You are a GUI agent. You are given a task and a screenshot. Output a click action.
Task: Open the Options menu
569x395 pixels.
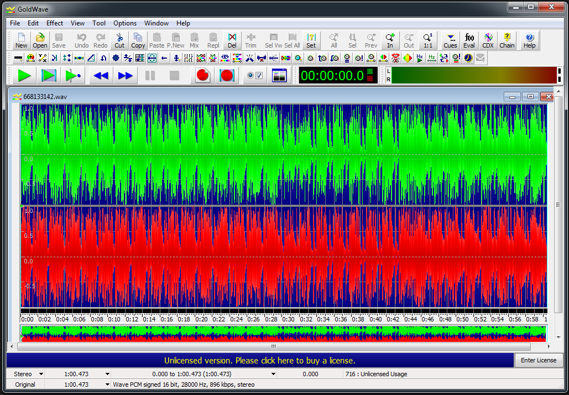click(125, 23)
